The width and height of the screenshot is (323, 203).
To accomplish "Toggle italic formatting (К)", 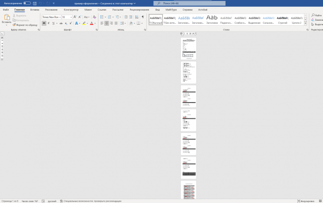I will tap(49, 23).
